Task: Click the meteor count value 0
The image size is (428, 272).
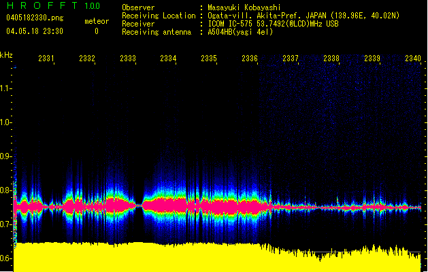Action: coord(97,31)
